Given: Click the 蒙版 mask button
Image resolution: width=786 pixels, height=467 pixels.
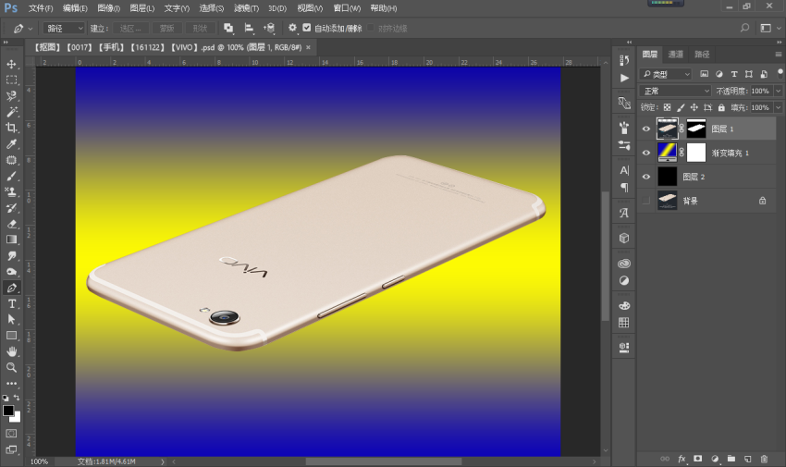Looking at the screenshot, I should point(166,29).
